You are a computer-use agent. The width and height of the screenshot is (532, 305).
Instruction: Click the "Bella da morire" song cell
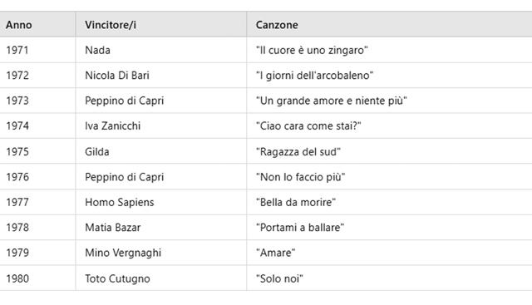(x=296, y=202)
